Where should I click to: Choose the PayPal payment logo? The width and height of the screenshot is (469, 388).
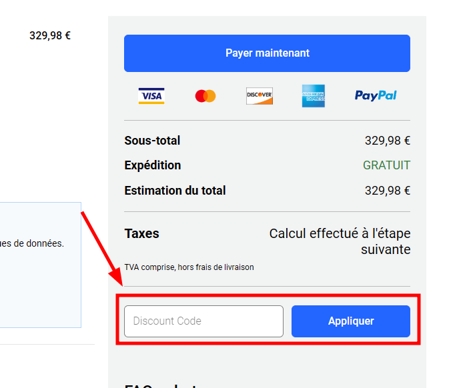point(376,96)
